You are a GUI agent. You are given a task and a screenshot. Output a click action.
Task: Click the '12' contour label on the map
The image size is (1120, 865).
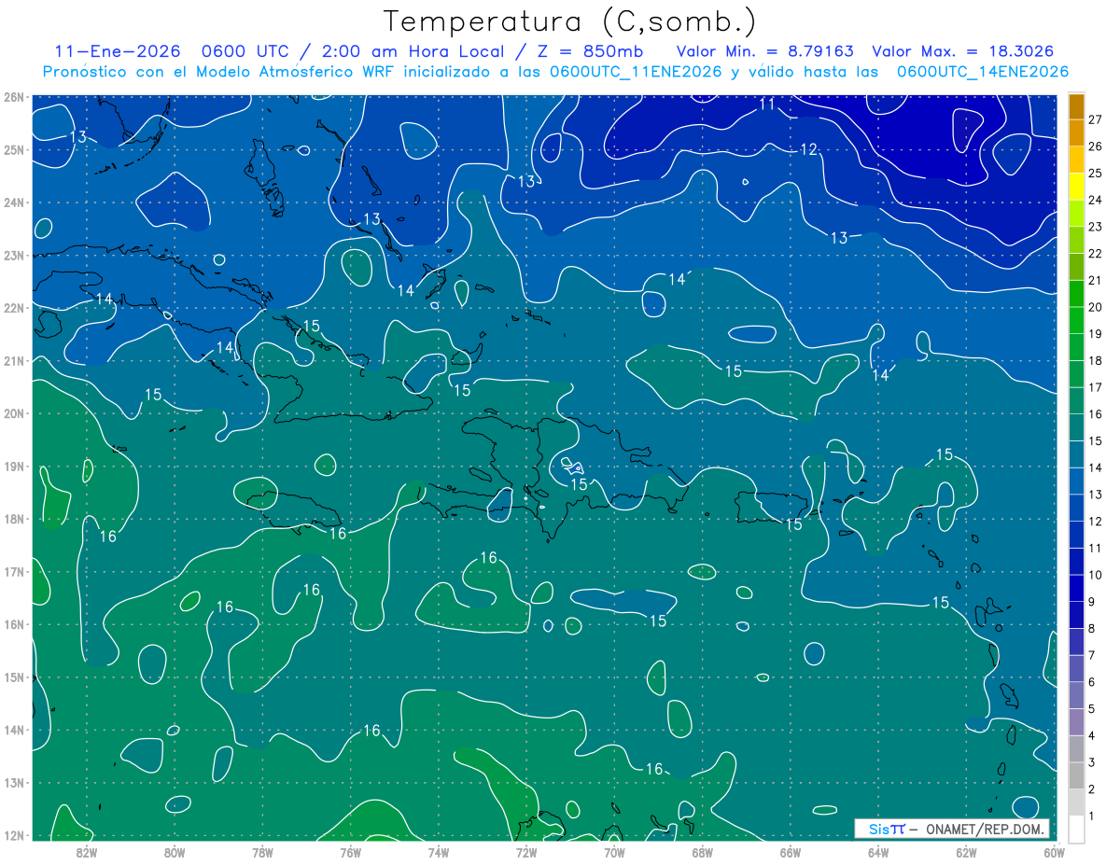(x=808, y=150)
